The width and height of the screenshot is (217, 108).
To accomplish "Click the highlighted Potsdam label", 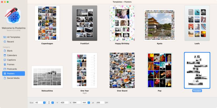I will [197, 91].
